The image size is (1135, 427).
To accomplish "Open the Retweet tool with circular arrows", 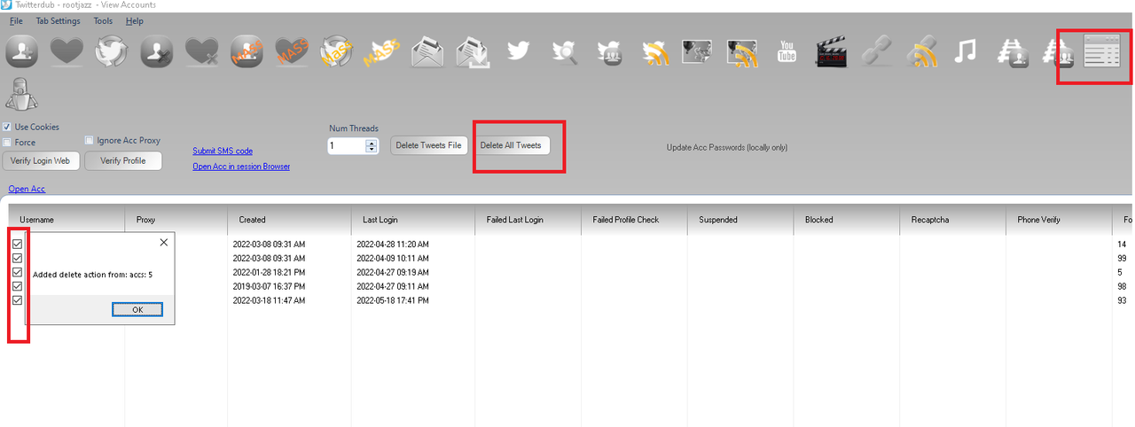I will [112, 51].
